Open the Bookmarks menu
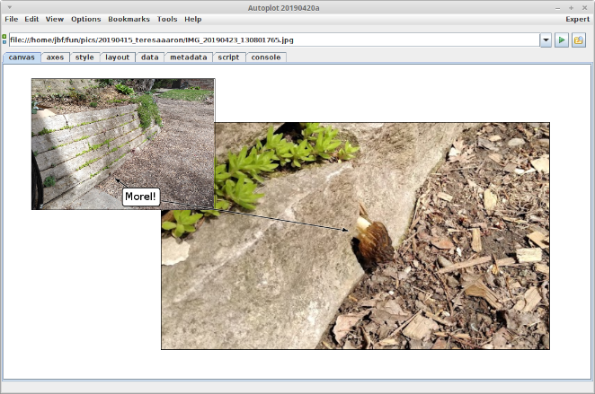Viewport: 595px width, 394px height. coord(129,19)
